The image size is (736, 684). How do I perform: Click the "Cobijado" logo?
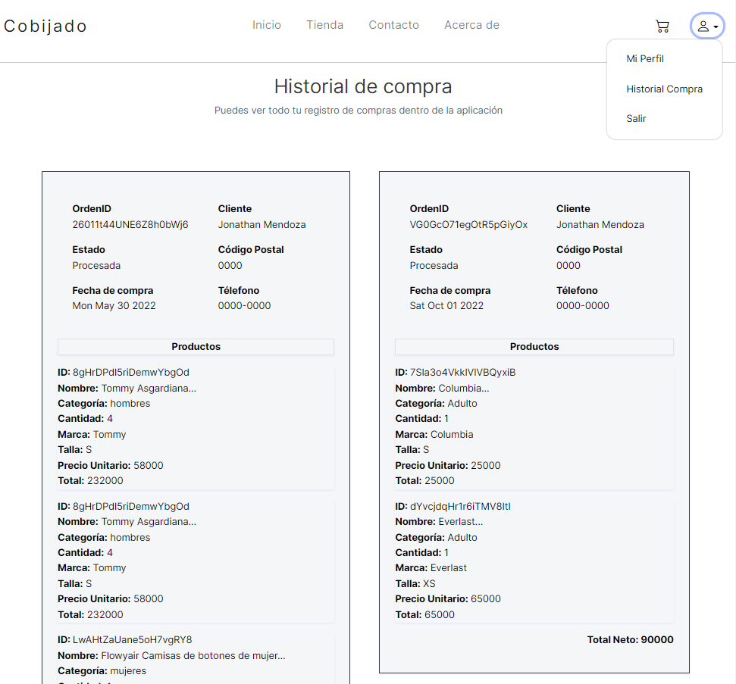point(45,25)
